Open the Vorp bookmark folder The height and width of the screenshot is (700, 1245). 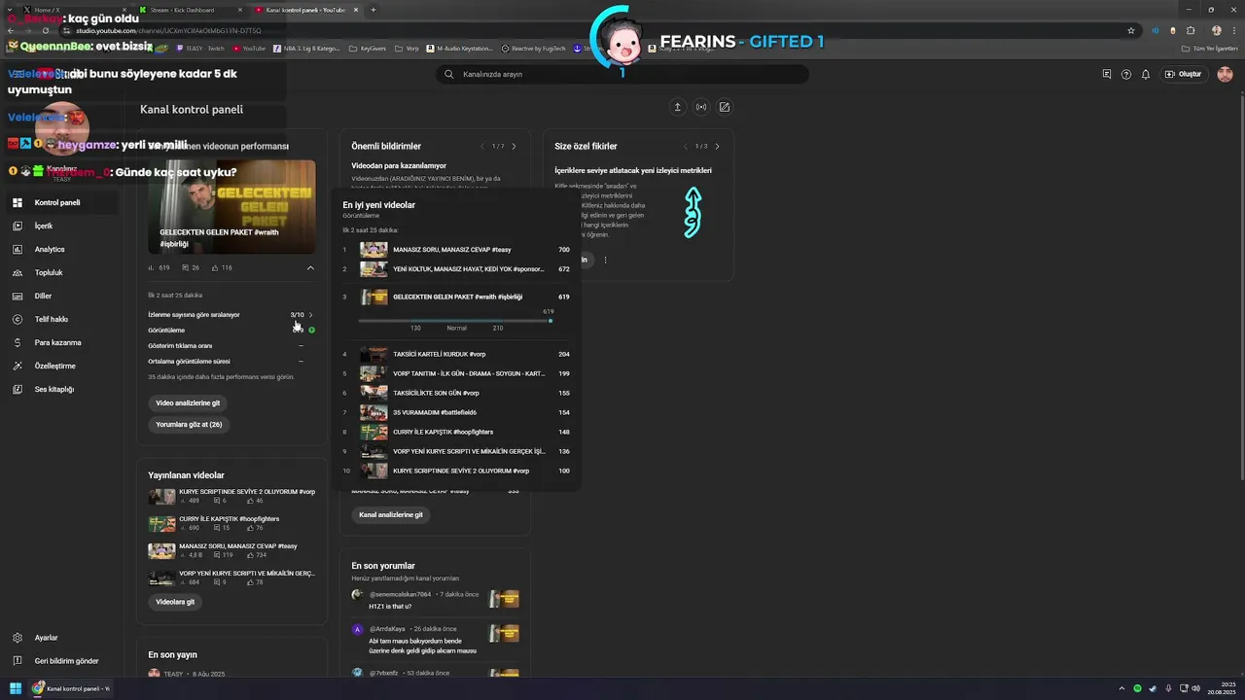407,48
